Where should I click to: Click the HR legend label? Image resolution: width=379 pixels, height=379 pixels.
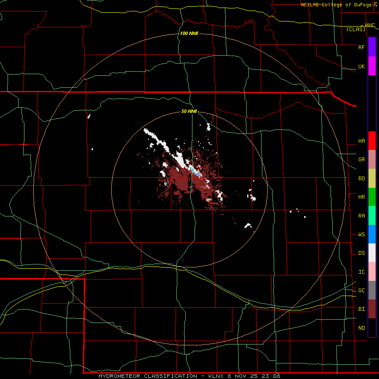click(x=361, y=197)
